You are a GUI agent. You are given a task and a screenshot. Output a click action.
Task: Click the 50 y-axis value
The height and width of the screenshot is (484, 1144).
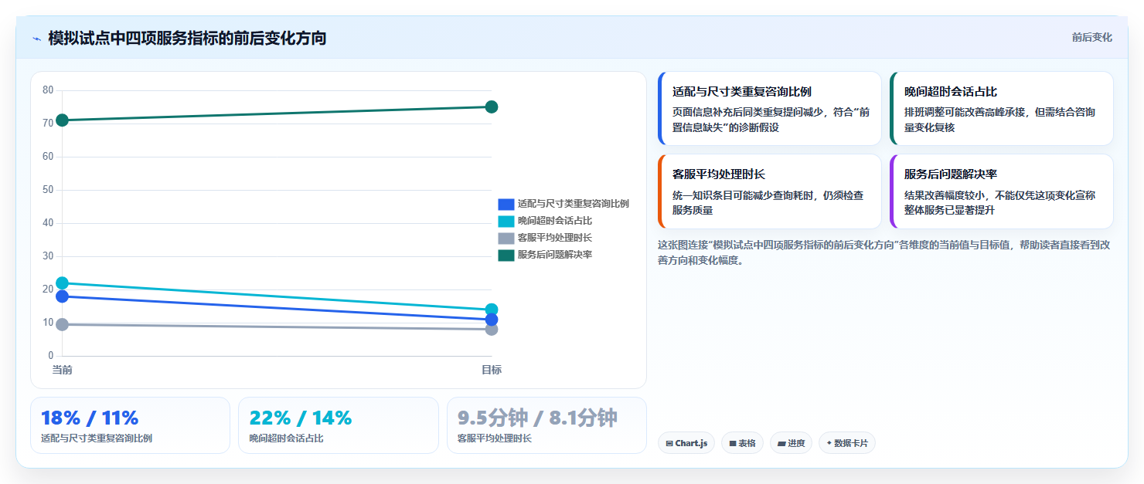coord(48,190)
